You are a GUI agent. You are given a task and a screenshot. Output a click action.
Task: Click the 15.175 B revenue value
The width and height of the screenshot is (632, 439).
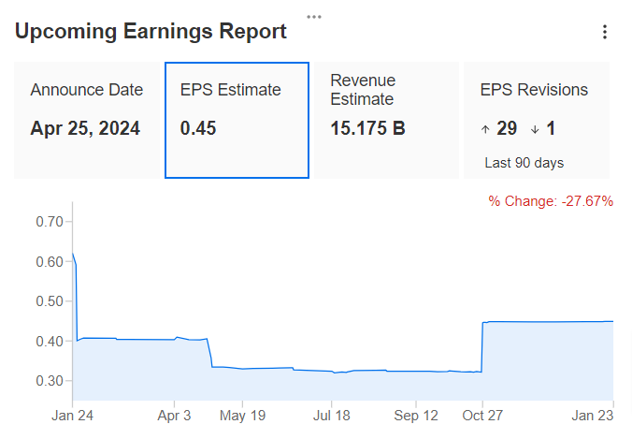coord(367,128)
